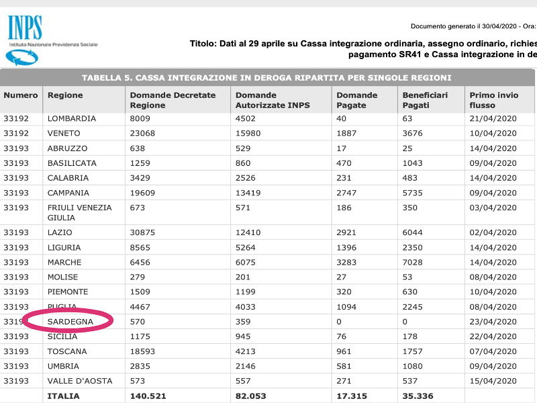Select Lazio's 30875 decretate value
This screenshot has height=403, width=537.
[142, 232]
